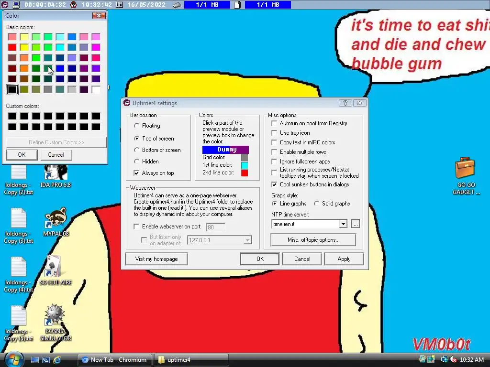490x367 pixels.
Task: Click the ellipsis button next to NTP server
Action: 356,224
